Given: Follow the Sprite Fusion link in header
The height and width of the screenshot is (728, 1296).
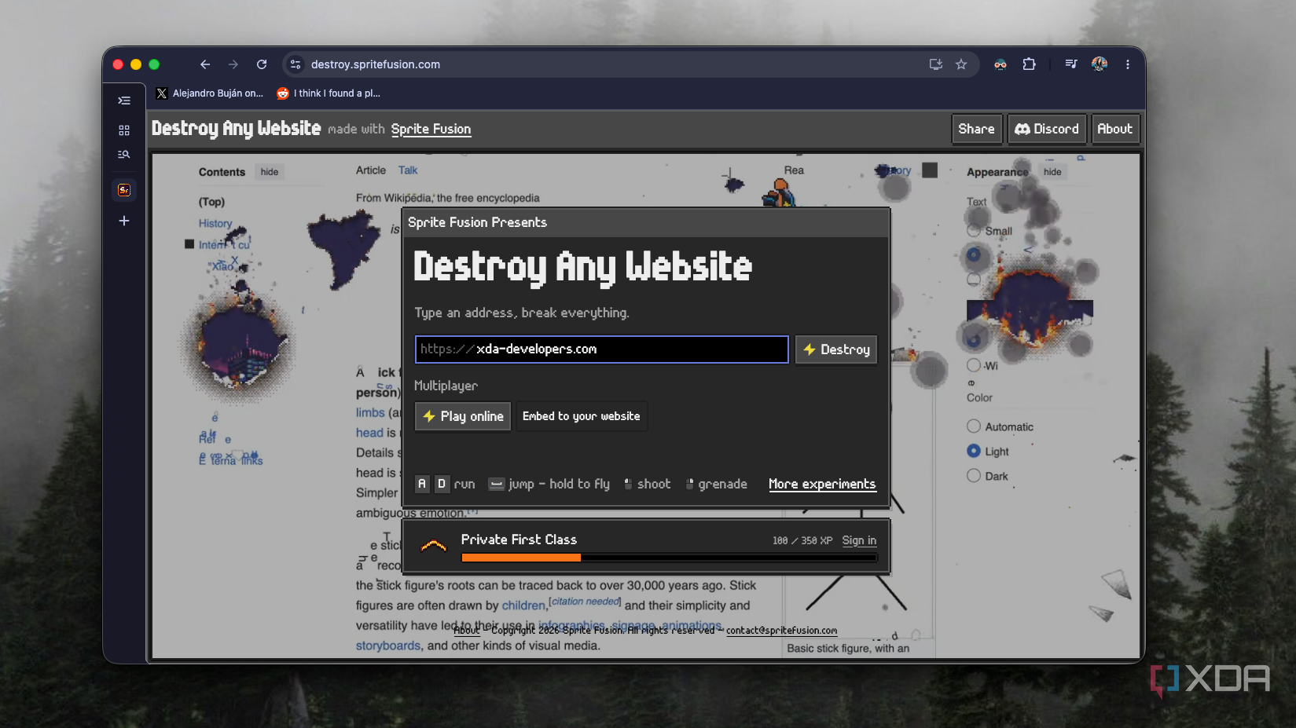Looking at the screenshot, I should coord(431,130).
